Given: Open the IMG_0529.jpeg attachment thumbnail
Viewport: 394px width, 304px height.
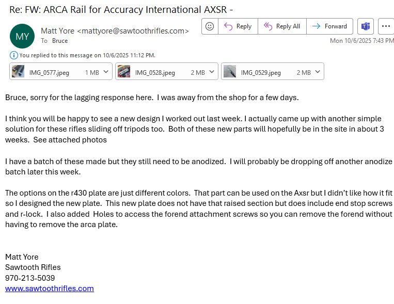Looking at the screenshot, I should (x=230, y=72).
